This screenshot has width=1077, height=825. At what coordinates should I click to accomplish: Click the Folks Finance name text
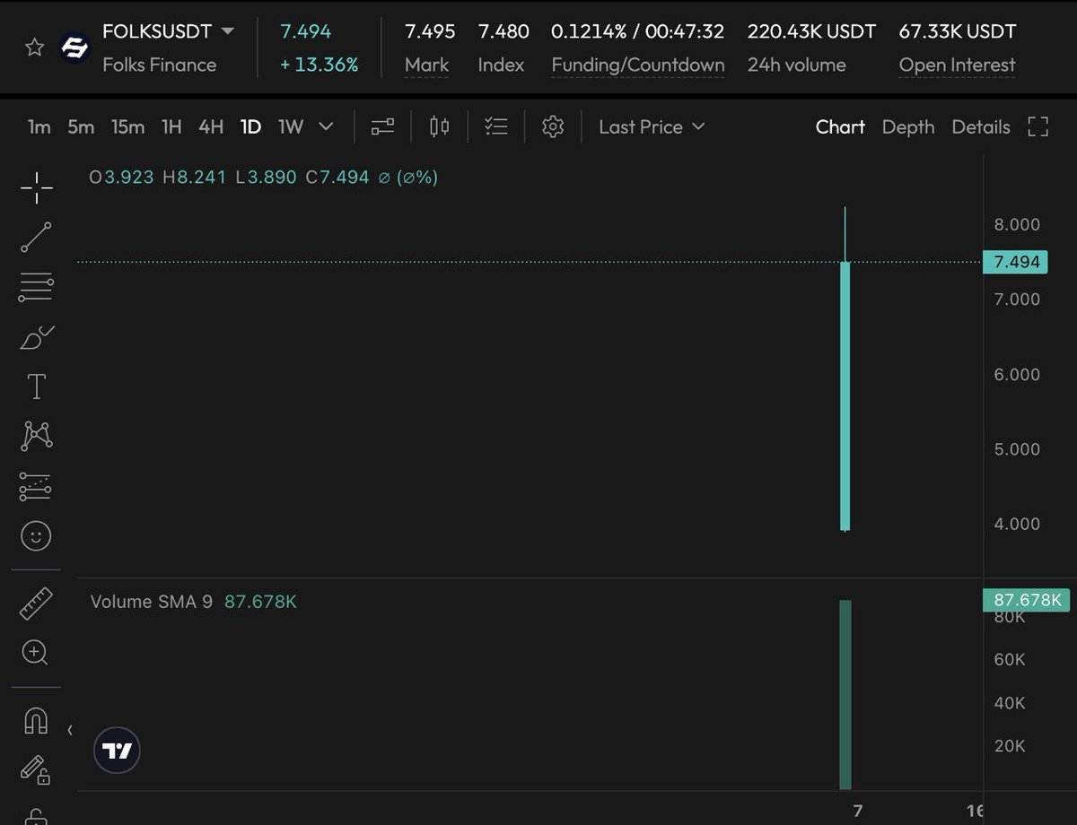[x=159, y=65]
